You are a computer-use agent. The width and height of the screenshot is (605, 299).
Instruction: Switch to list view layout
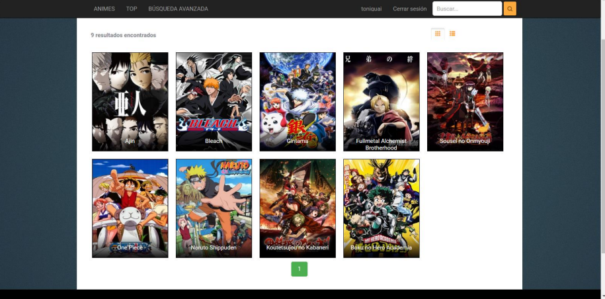tap(452, 34)
